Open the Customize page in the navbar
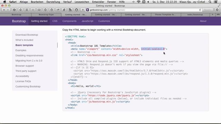Screen dimensions: 221x124 (104, 21)
